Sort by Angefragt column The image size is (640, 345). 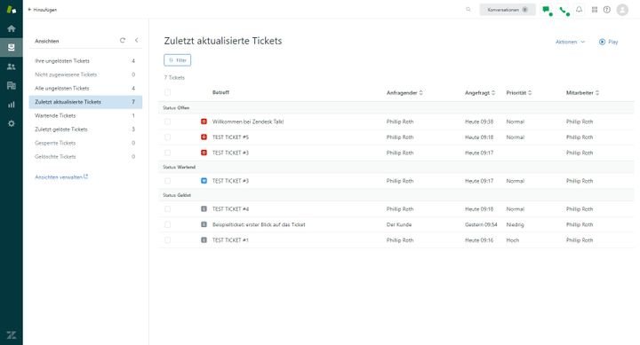click(480, 93)
